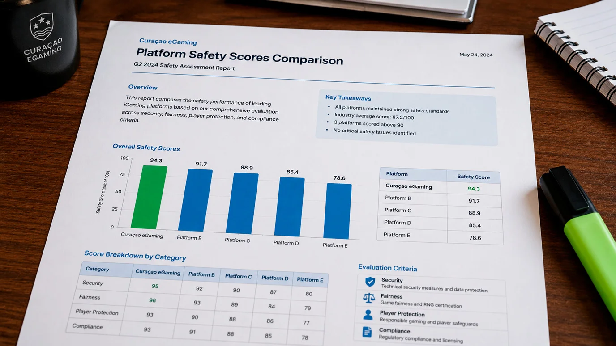Click the 'Platform Safety Scores Comparison' title
The width and height of the screenshot is (616, 346).
pyautogui.click(x=240, y=57)
